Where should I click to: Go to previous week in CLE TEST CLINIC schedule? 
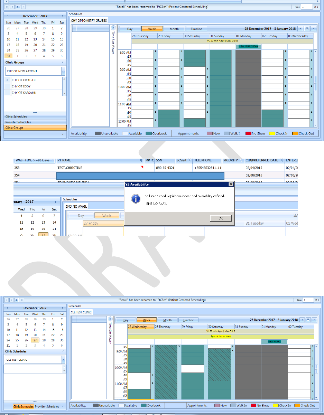coord(302,320)
